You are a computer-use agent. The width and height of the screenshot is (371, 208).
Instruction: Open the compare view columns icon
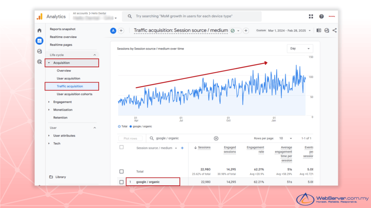pyautogui.click(x=319, y=30)
